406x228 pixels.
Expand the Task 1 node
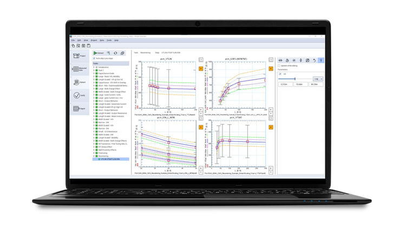click(x=94, y=70)
